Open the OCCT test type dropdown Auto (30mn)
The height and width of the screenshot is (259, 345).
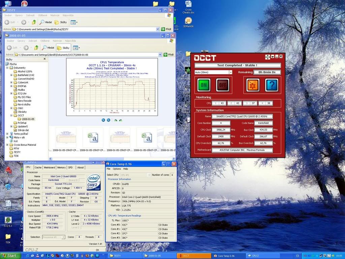point(230,72)
